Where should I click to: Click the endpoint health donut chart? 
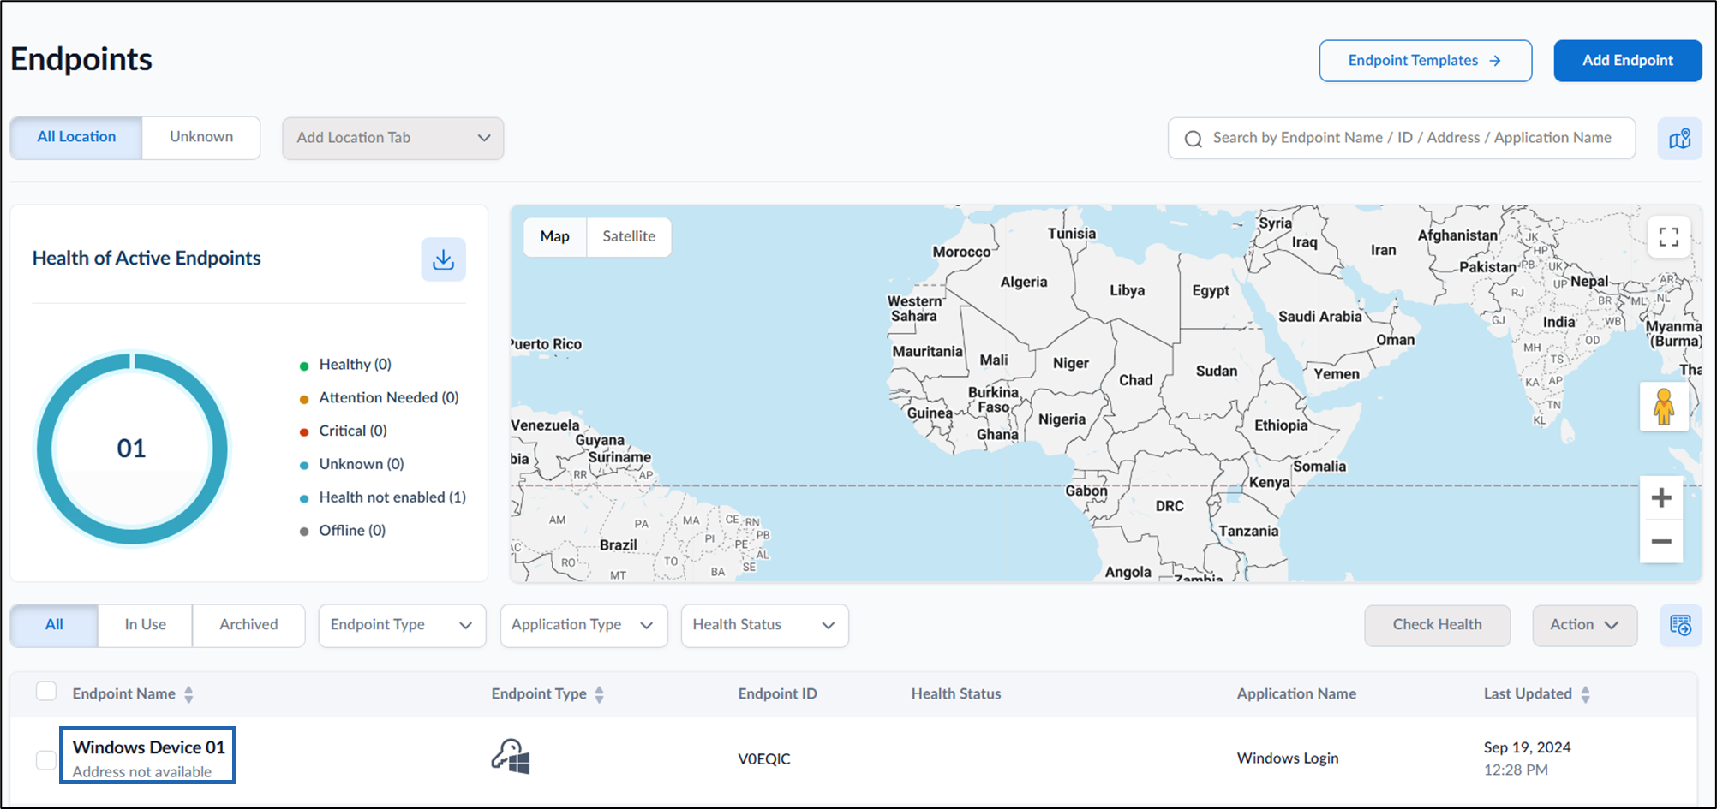point(132,448)
